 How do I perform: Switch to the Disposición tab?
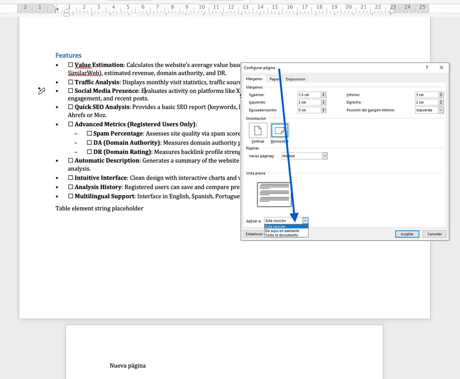pyautogui.click(x=296, y=79)
